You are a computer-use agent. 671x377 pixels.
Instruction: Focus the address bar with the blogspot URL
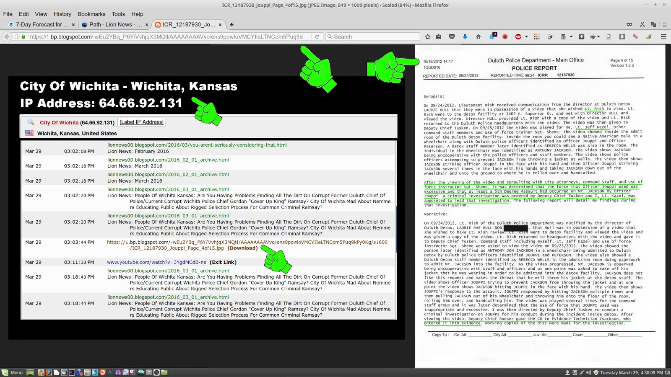166,37
